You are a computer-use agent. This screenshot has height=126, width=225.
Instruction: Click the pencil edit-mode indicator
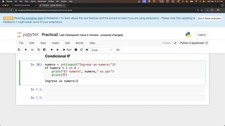coord(175,43)
